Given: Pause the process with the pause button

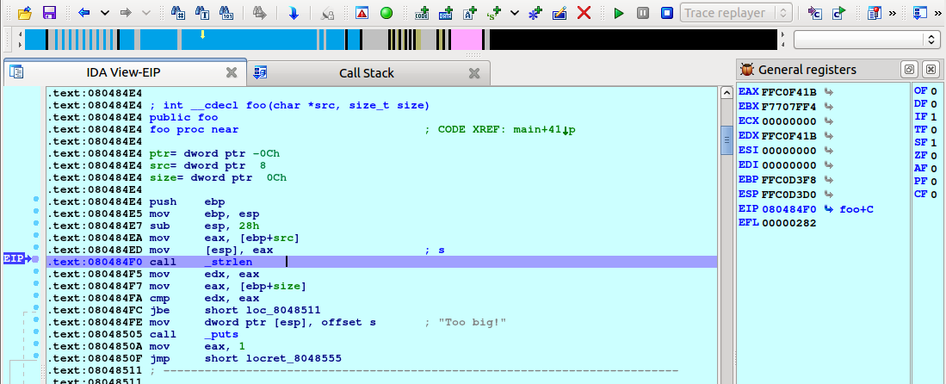Looking at the screenshot, I should [643, 13].
